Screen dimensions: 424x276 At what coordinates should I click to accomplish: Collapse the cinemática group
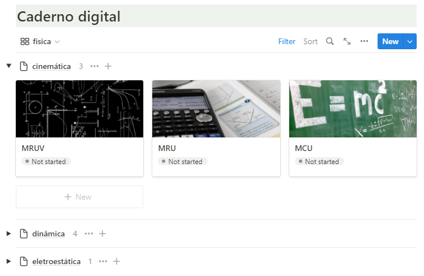9,66
